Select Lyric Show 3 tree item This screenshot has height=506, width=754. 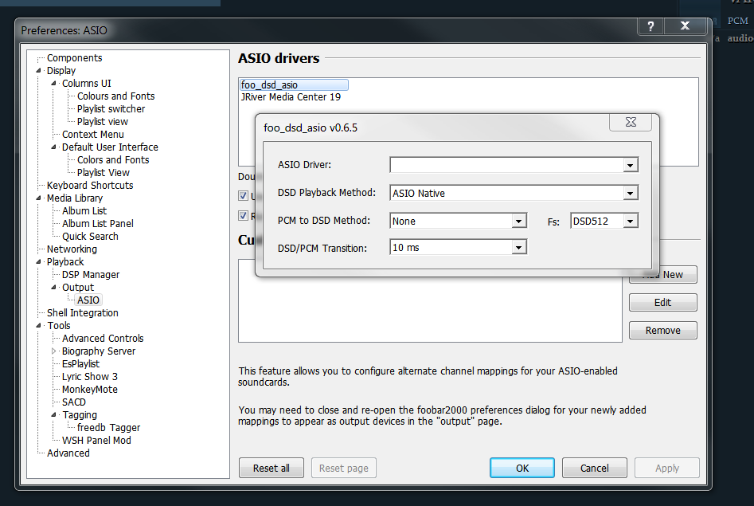89,377
